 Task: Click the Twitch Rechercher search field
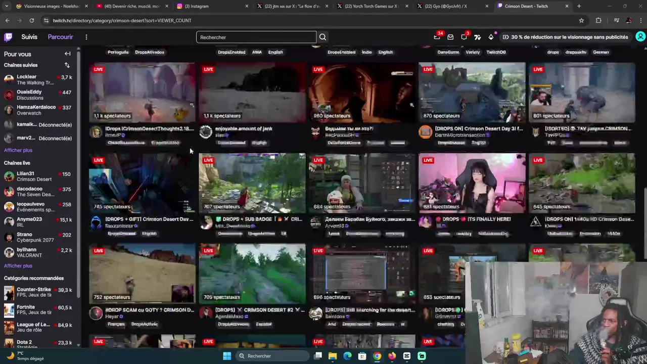tap(256, 37)
